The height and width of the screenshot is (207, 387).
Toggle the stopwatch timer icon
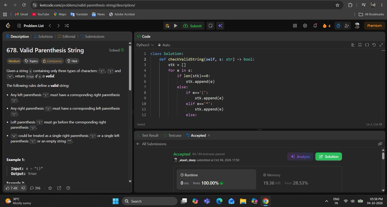[338, 26]
